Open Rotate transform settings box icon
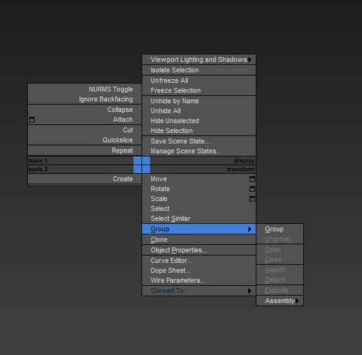 pyautogui.click(x=252, y=189)
